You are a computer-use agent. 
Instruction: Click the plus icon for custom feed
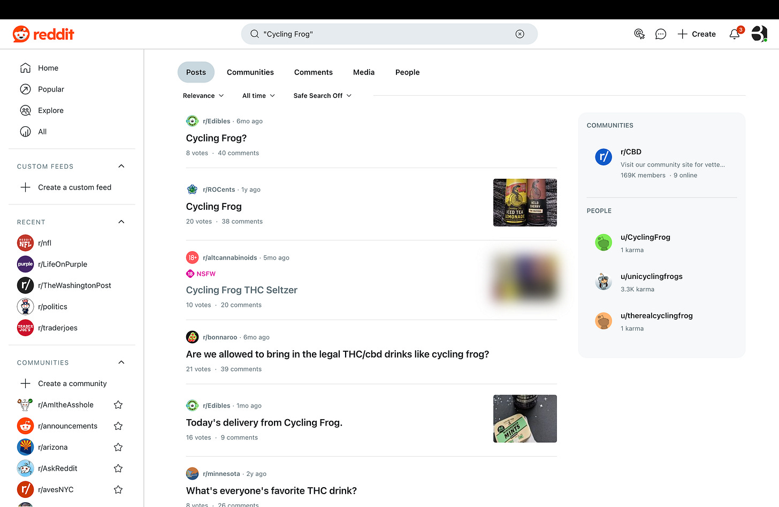pos(25,187)
